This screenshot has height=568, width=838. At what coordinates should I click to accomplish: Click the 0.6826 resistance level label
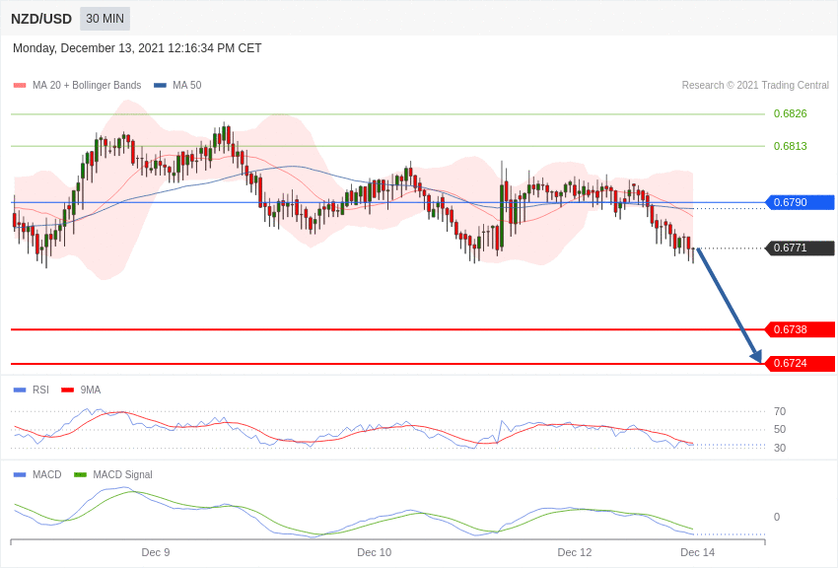[790, 113]
